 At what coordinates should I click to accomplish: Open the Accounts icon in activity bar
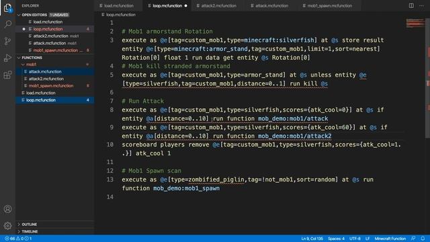[x=7, y=209]
